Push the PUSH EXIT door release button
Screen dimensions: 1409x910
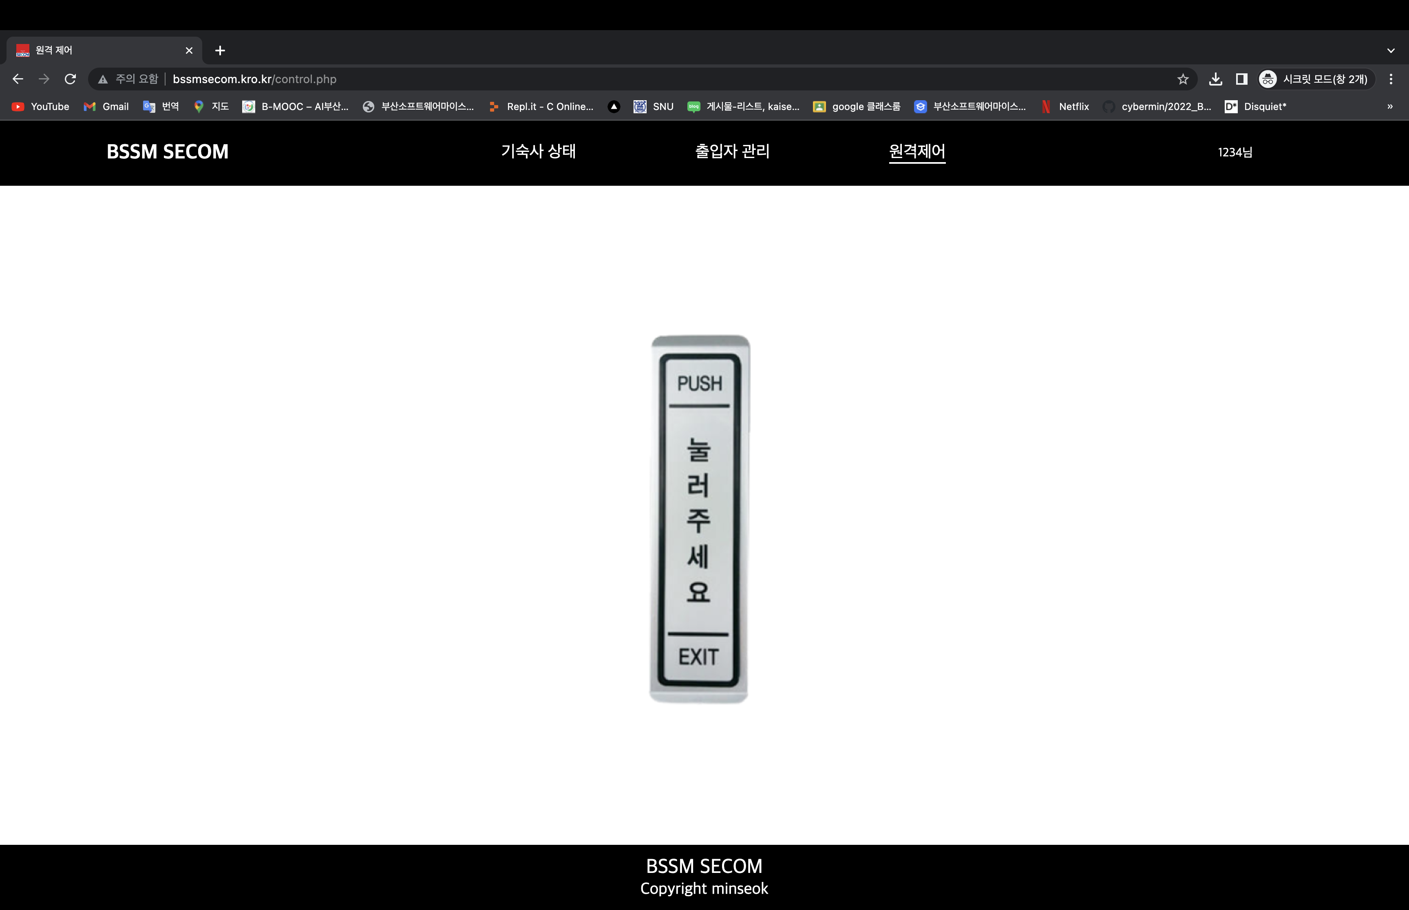pyautogui.click(x=700, y=519)
